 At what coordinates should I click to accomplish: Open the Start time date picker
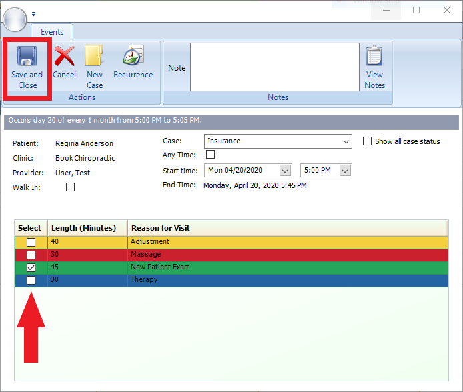286,171
